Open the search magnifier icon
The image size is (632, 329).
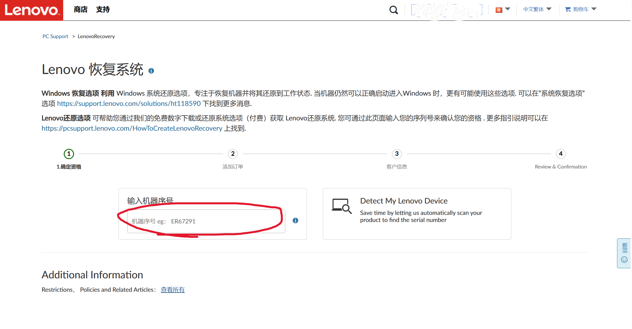click(x=393, y=10)
